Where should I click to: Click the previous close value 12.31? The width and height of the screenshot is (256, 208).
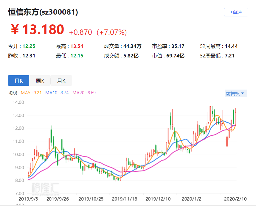(29, 56)
